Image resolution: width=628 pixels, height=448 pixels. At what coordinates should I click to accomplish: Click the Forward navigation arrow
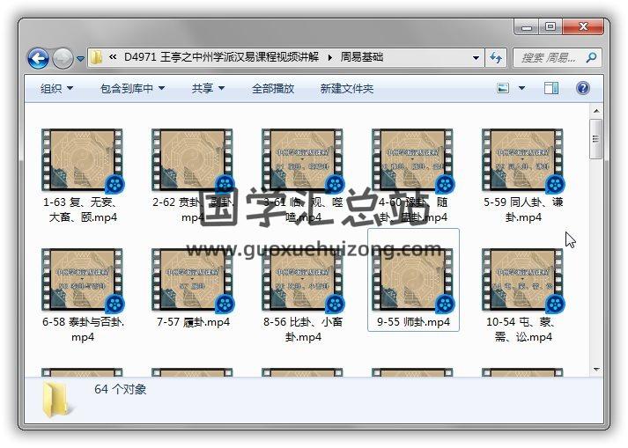coord(62,58)
